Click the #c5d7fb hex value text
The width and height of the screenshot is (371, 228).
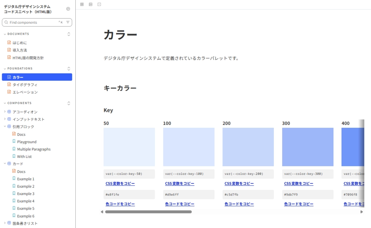point(232,194)
